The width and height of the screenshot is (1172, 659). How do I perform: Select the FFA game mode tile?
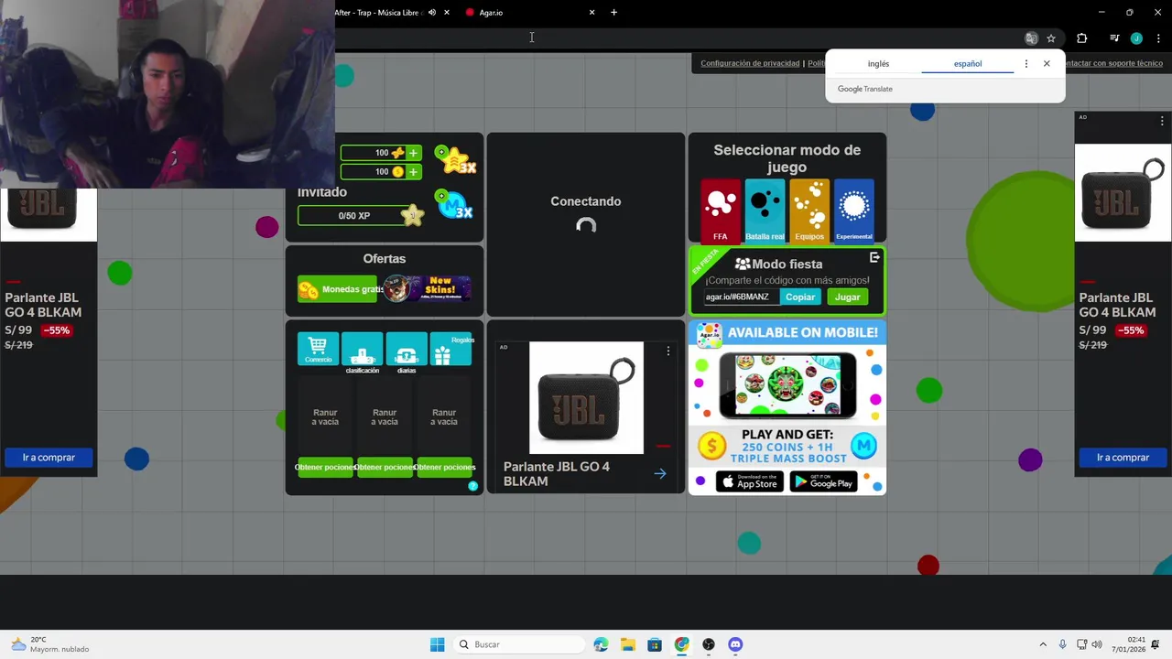tap(721, 211)
